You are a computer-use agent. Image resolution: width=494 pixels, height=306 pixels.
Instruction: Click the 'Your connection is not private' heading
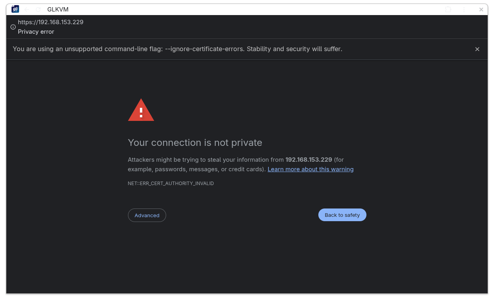pos(195,143)
